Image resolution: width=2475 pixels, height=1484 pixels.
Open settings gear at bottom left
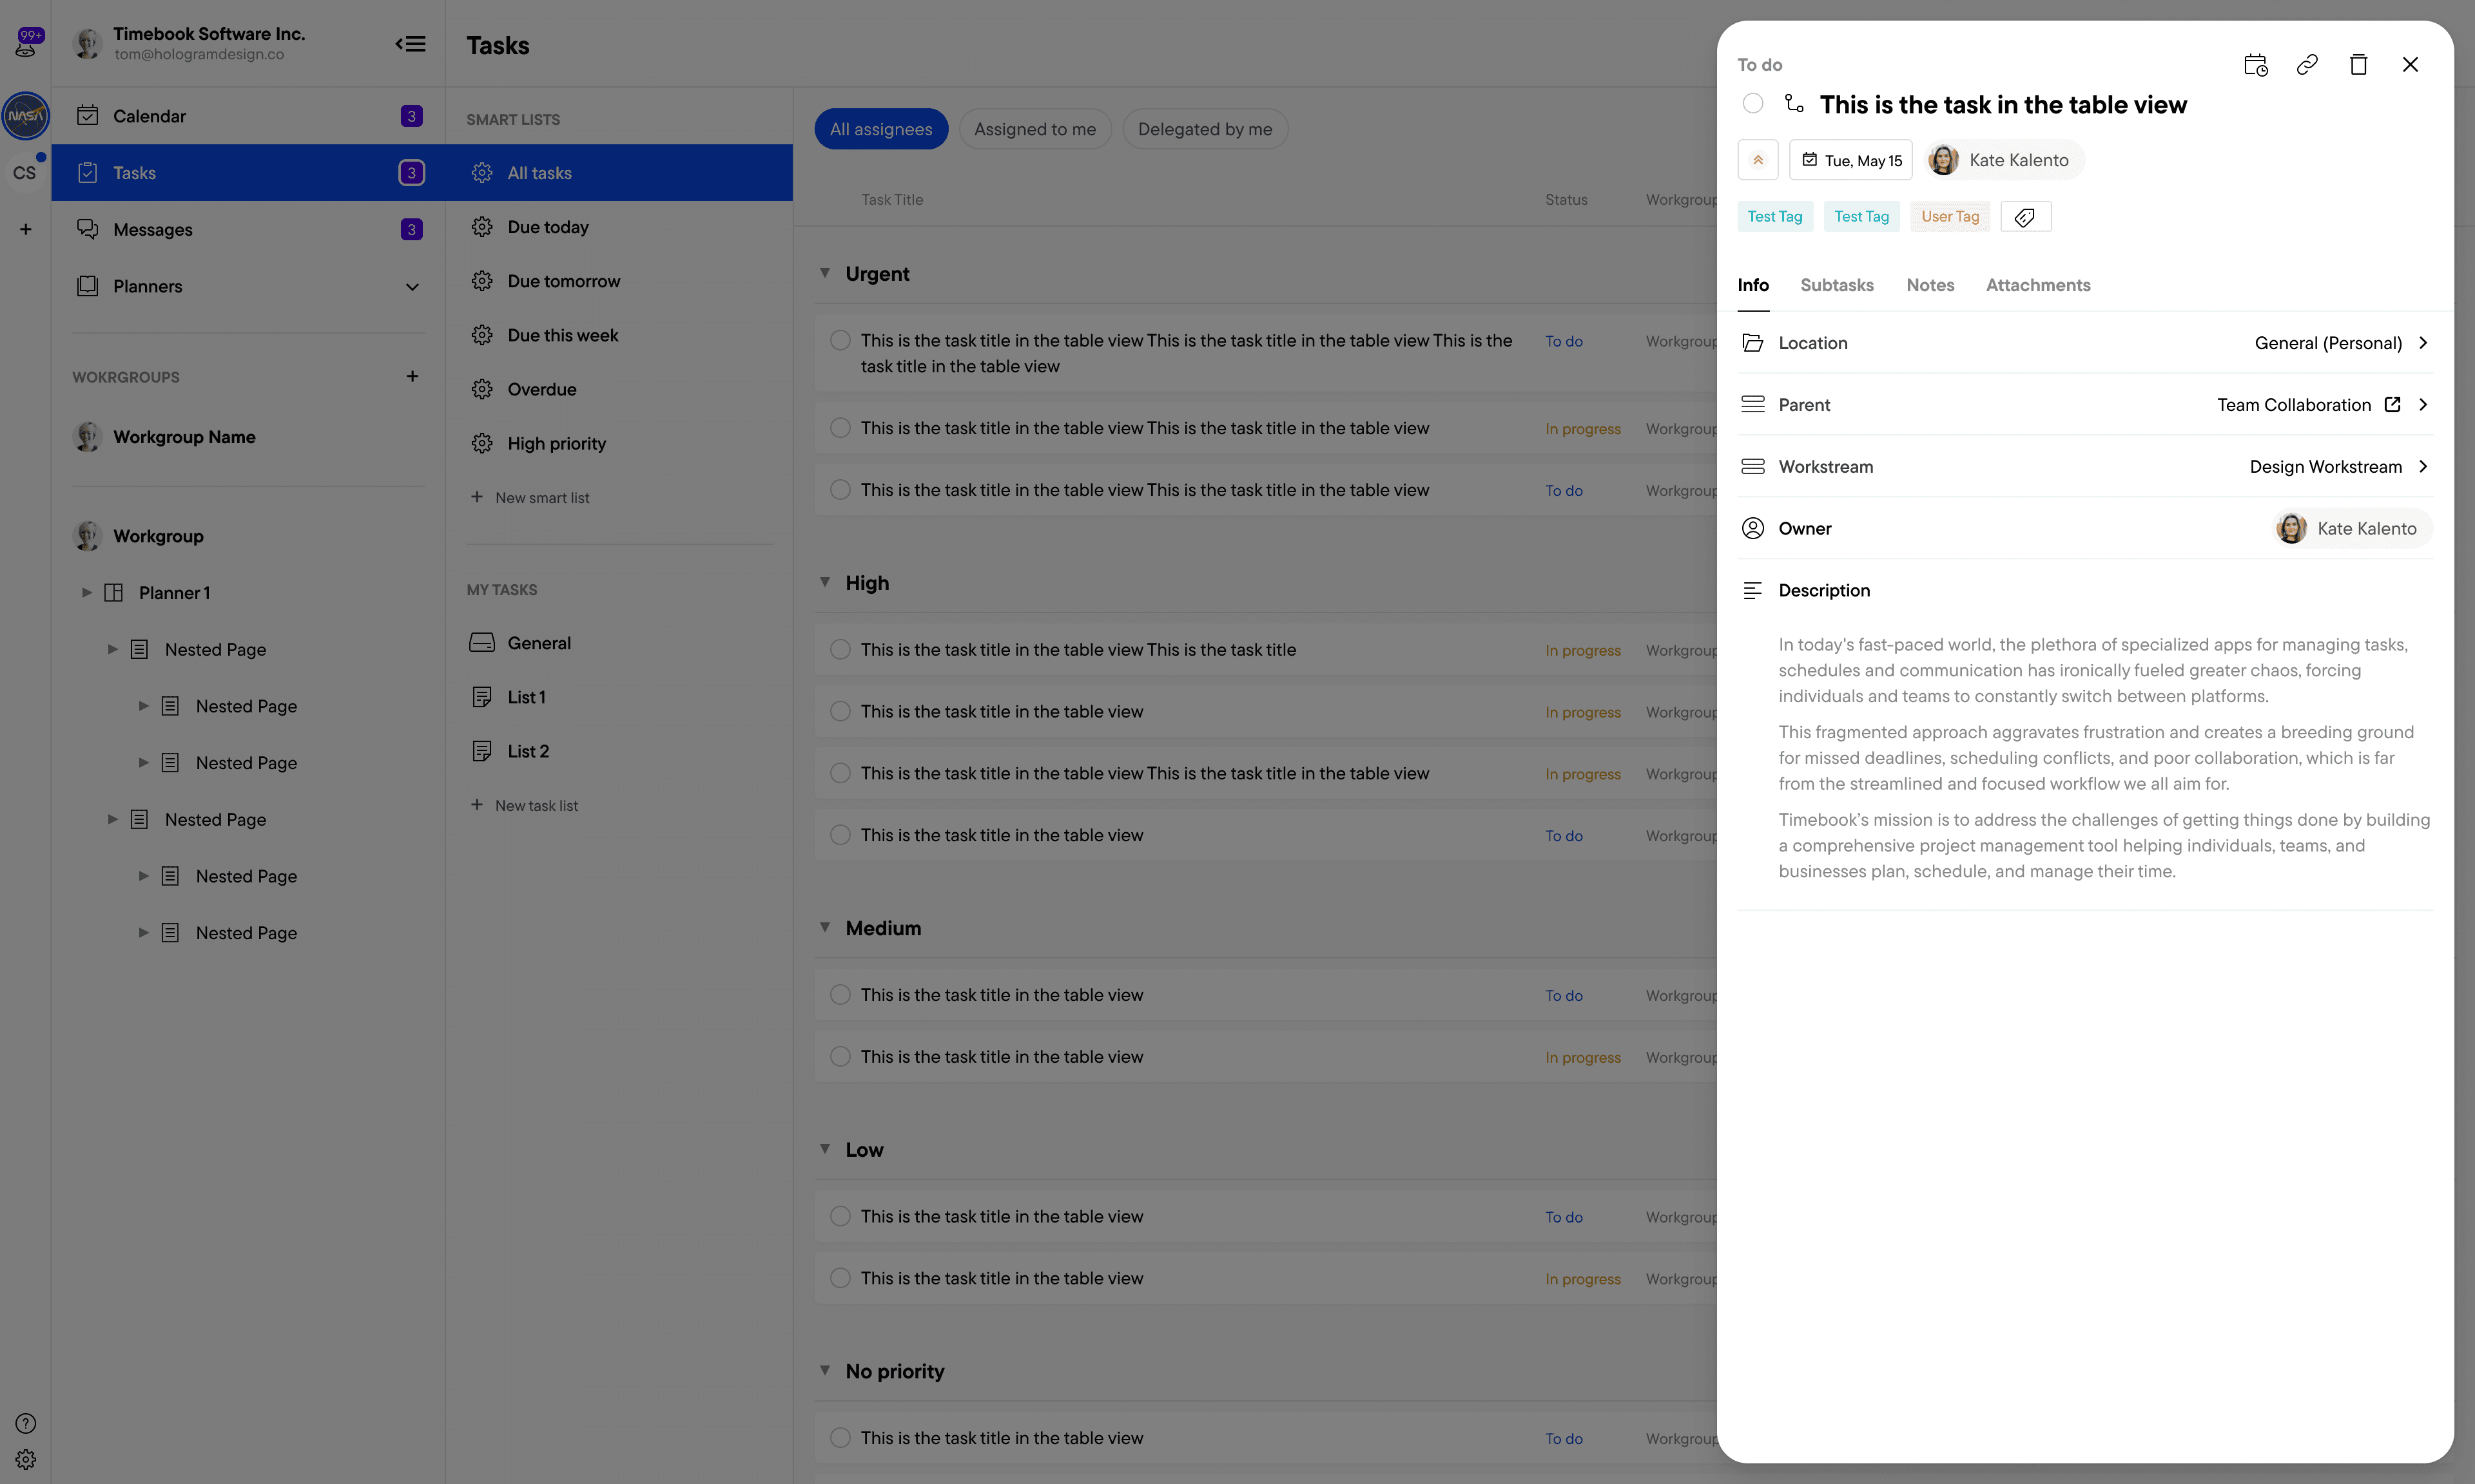[x=26, y=1460]
